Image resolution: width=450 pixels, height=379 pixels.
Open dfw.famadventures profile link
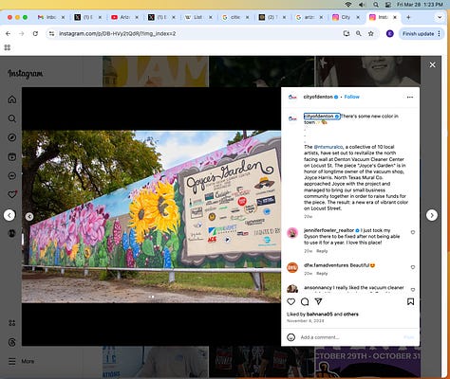point(327,265)
